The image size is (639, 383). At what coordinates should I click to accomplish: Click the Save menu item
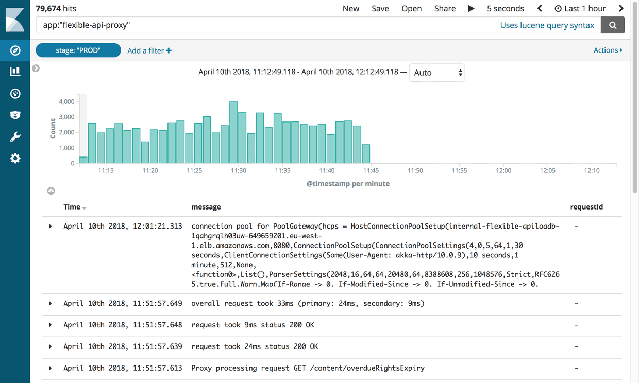[380, 8]
